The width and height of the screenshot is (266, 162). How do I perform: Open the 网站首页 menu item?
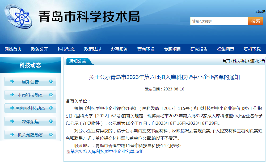[x=13, y=49]
